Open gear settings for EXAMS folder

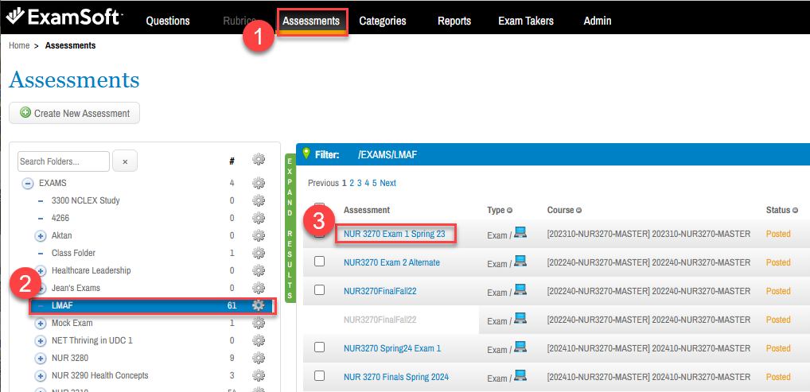tap(259, 183)
